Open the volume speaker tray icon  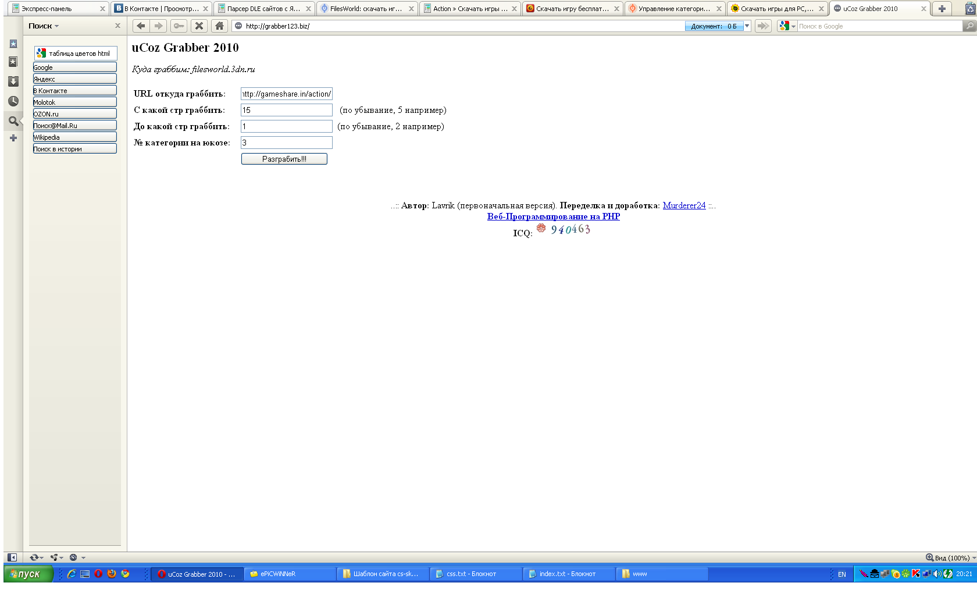pyautogui.click(x=937, y=574)
